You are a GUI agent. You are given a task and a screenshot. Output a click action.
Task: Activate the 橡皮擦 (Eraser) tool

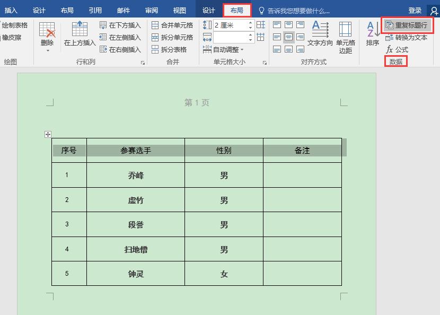(x=12, y=37)
